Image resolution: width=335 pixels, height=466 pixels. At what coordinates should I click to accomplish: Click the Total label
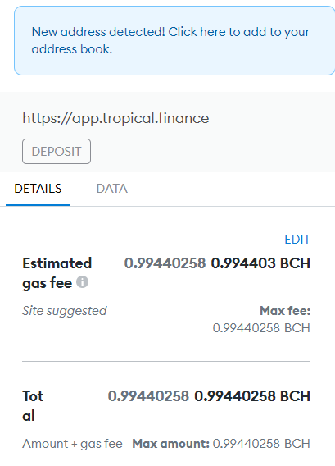(x=33, y=406)
